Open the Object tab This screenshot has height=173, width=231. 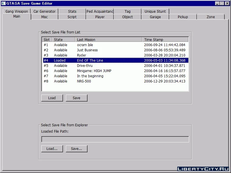tap(127, 17)
